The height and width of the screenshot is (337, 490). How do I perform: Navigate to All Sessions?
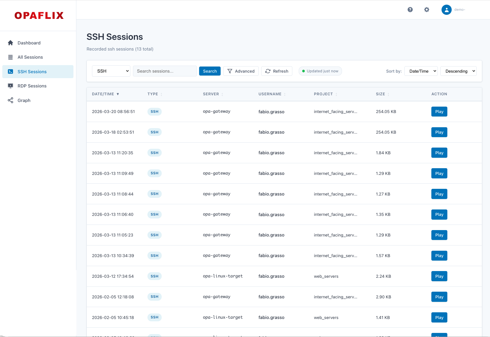point(30,57)
